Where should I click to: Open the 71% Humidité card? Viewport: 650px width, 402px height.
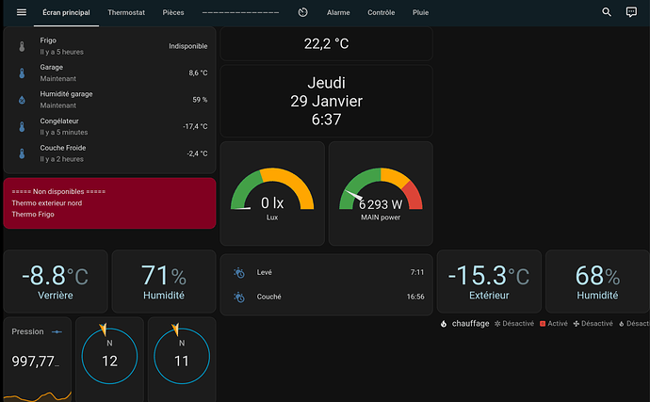click(164, 281)
